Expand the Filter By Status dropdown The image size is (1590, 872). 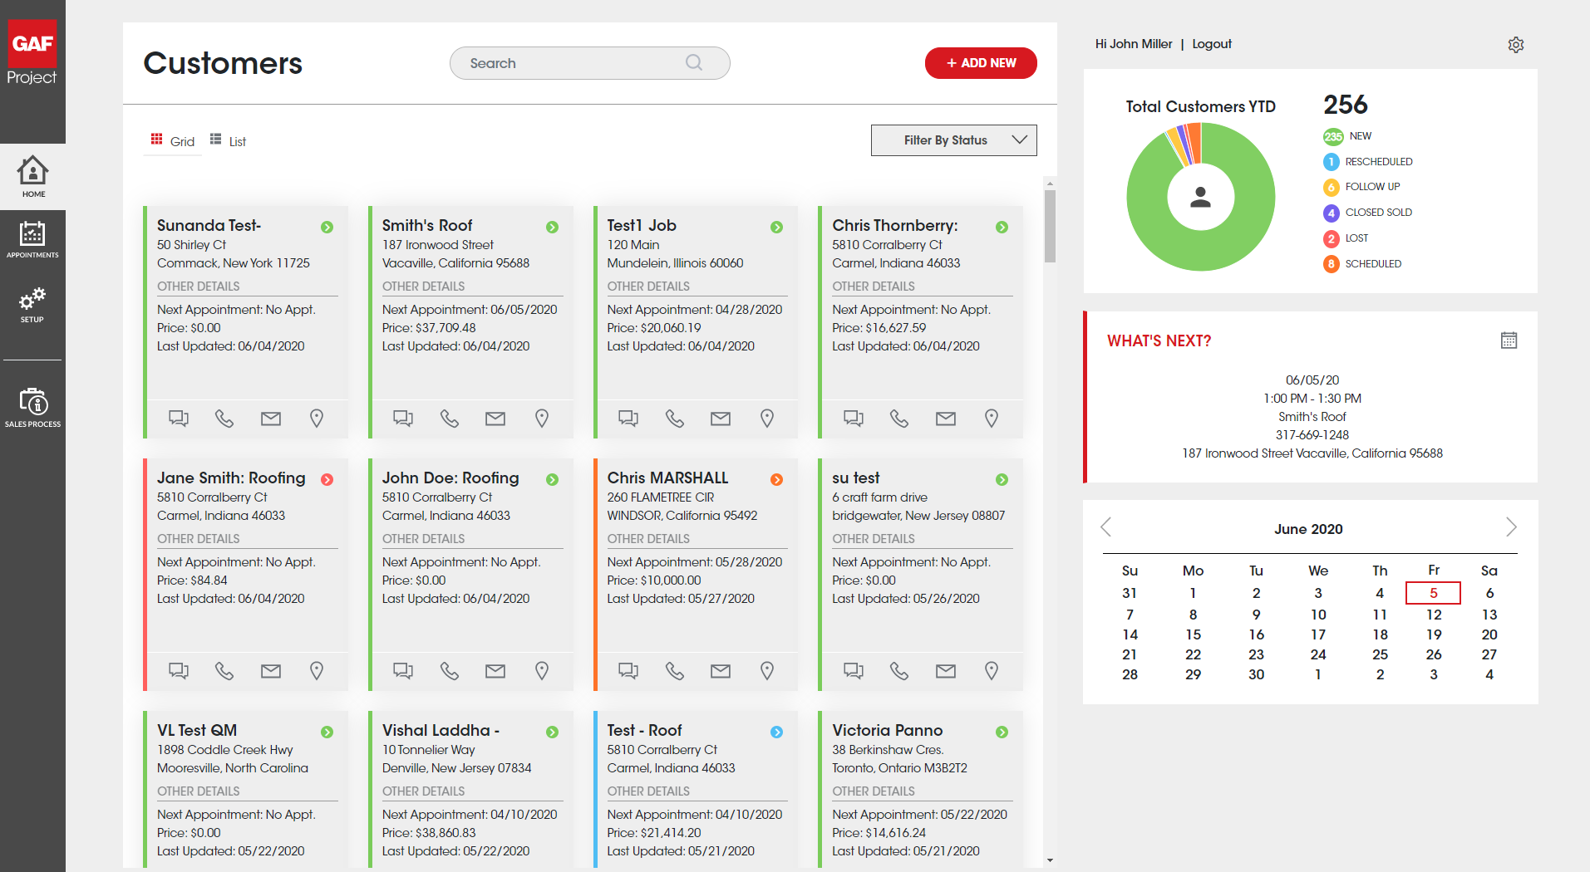tap(953, 140)
